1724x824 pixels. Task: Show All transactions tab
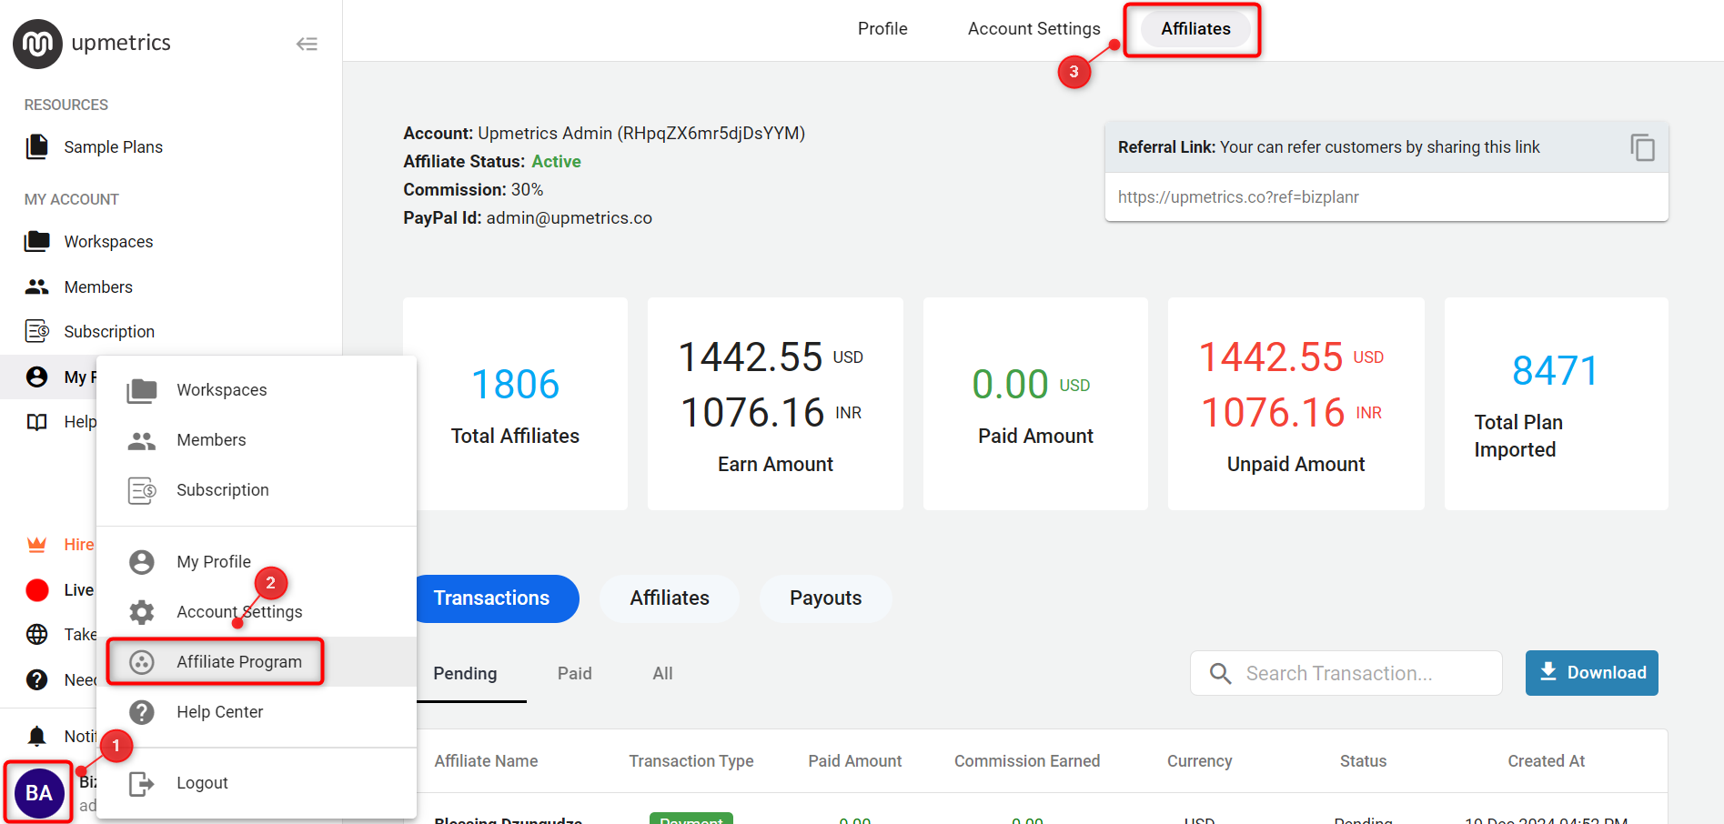(x=662, y=673)
